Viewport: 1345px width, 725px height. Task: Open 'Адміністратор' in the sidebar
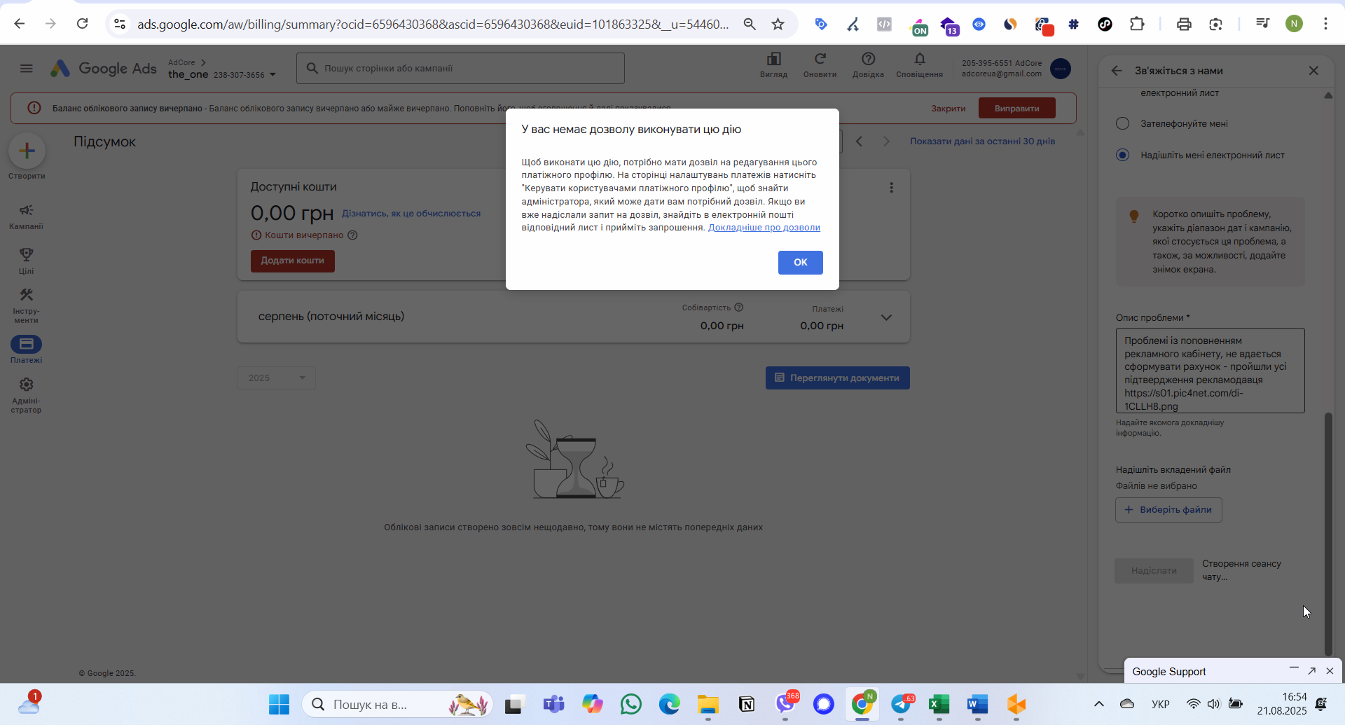click(27, 395)
